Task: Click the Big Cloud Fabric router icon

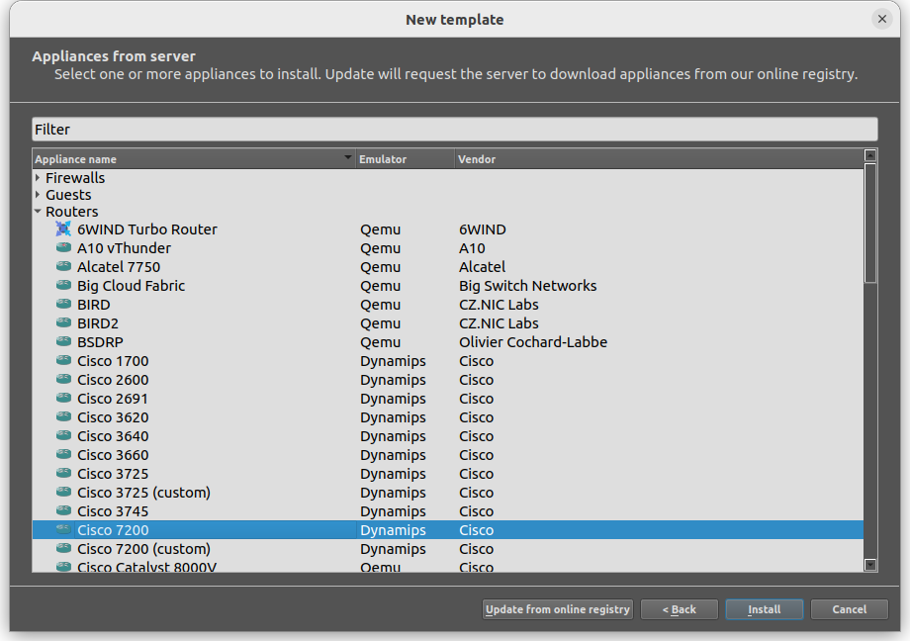Action: (x=63, y=285)
